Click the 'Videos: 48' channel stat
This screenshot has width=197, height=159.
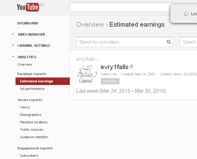pos(109,74)
